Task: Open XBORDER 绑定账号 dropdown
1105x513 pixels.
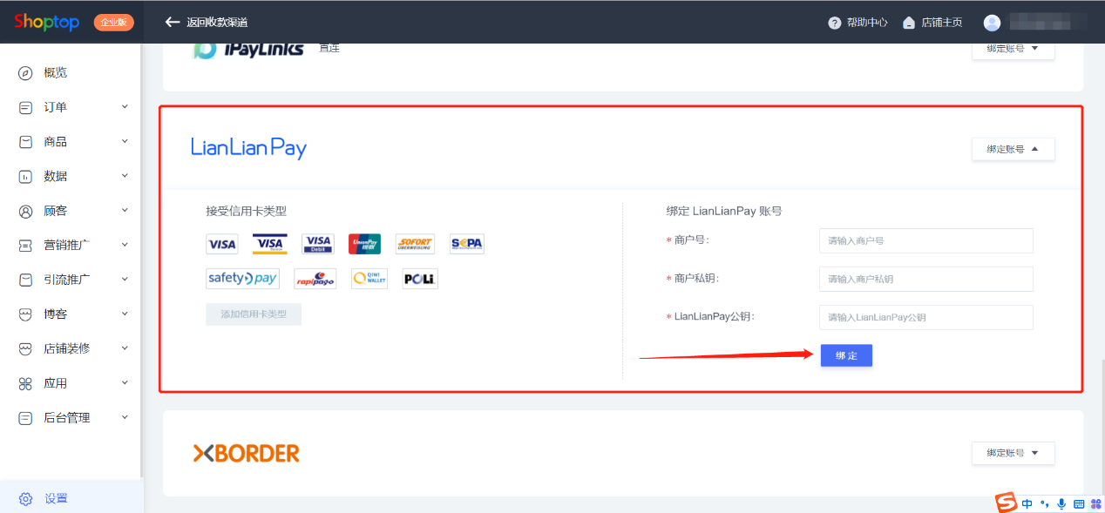Action: click(1013, 453)
